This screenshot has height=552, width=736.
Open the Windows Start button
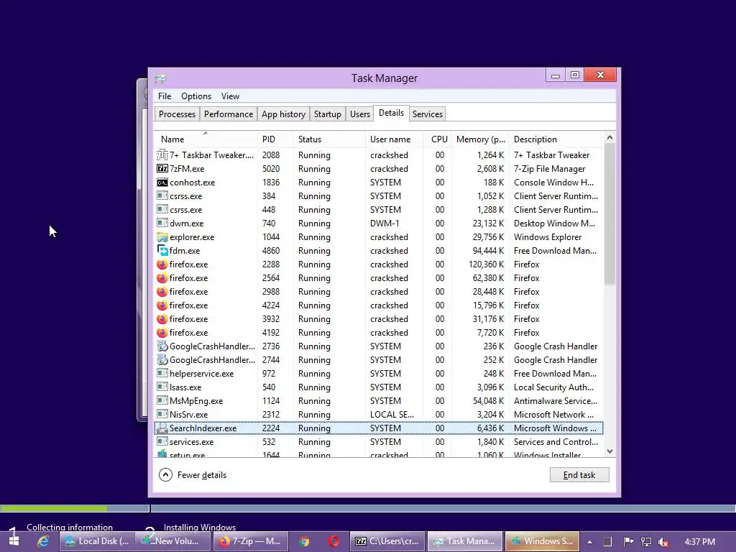(14, 541)
